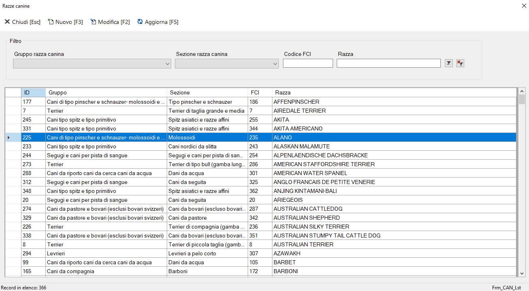Click the Razza column header

pos(394,92)
